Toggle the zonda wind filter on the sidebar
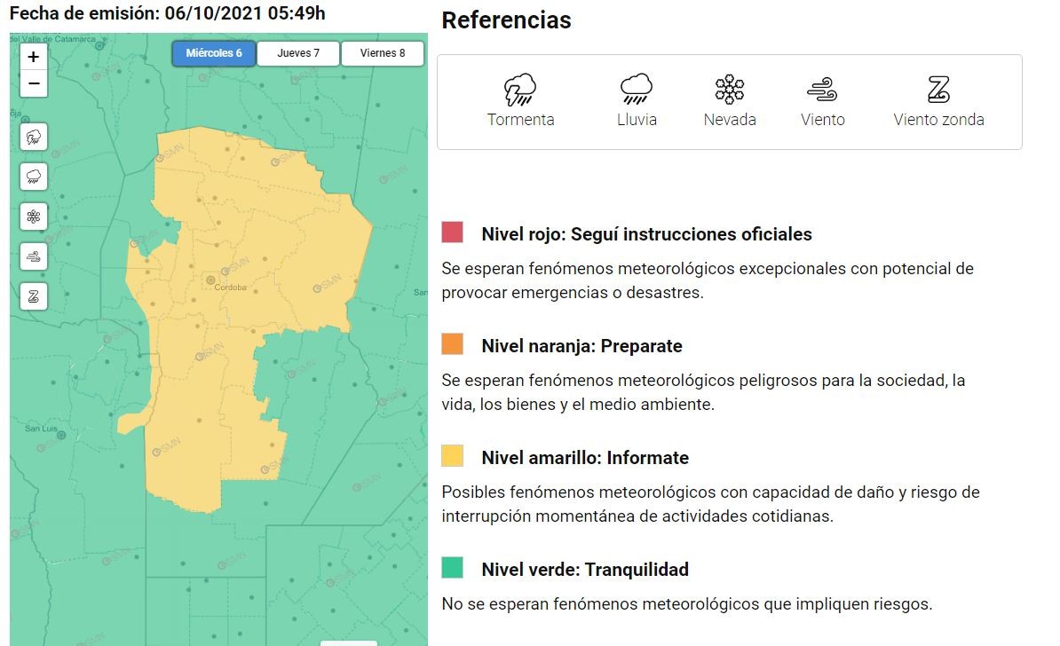This screenshot has height=646, width=1060. pos(33,295)
